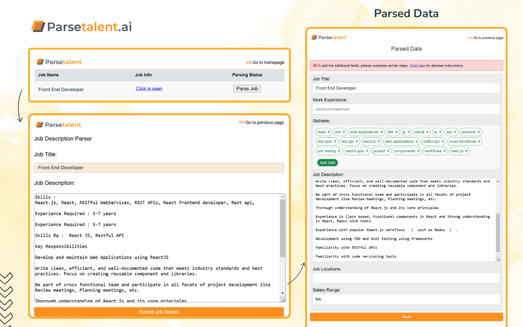Click the x on 'project' skill chip

(388, 151)
